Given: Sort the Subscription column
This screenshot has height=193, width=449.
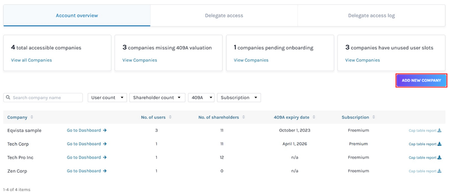Looking at the screenshot, I should tap(374, 117).
